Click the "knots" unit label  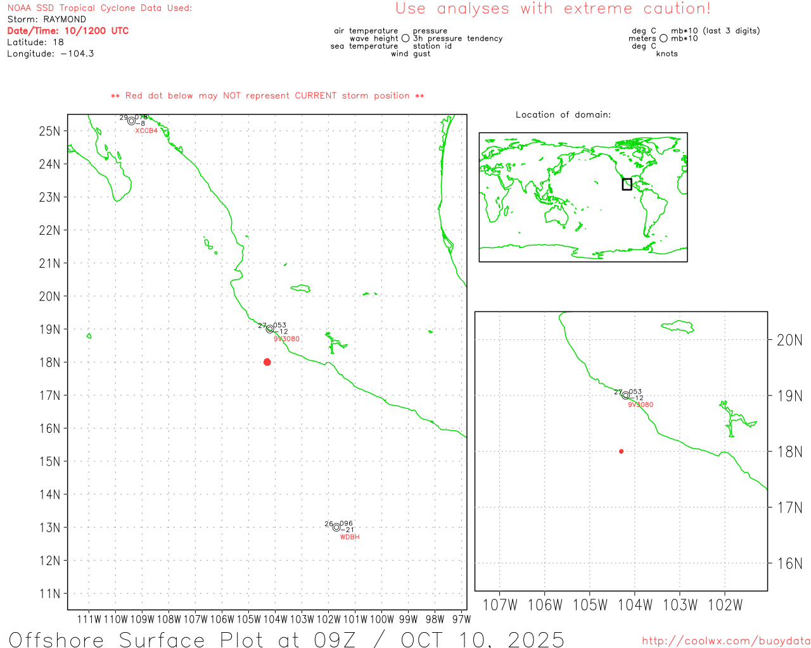(x=667, y=54)
